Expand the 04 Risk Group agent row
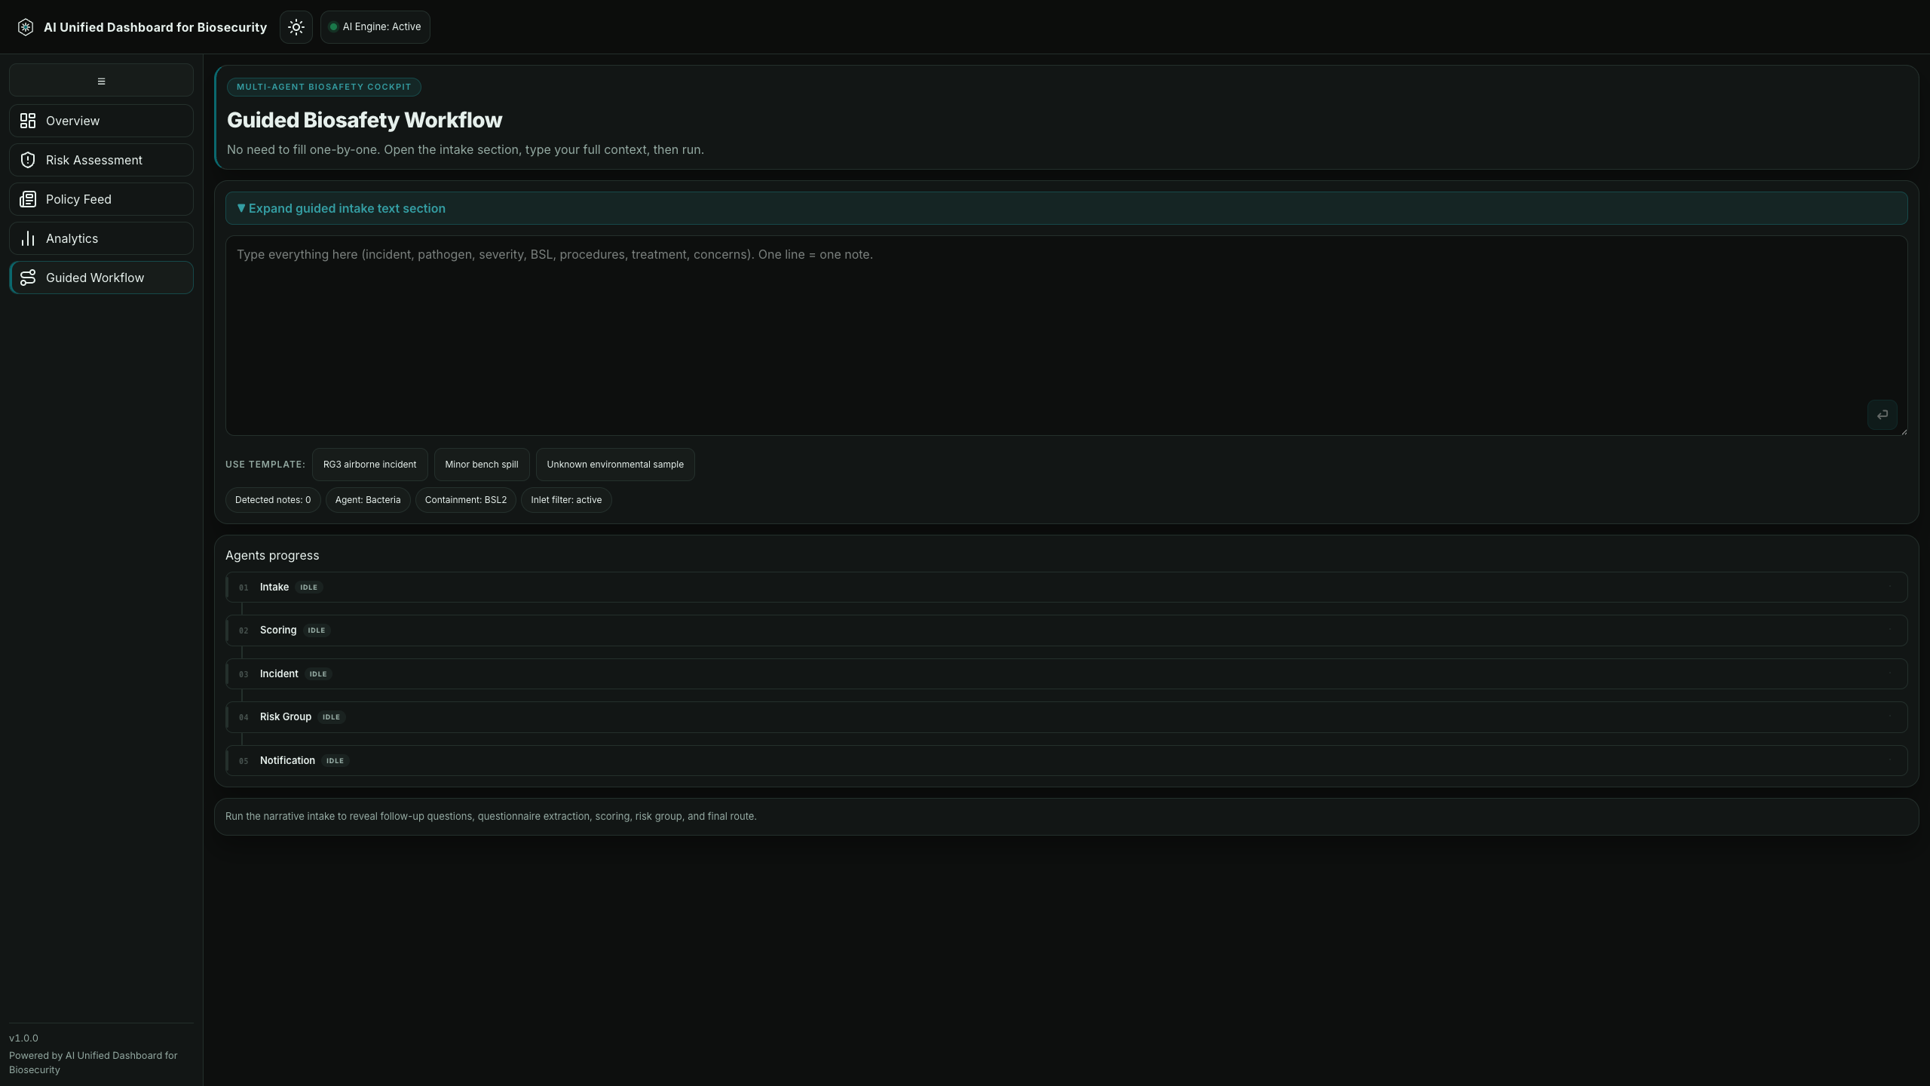The width and height of the screenshot is (1930, 1086). tap(1066, 717)
